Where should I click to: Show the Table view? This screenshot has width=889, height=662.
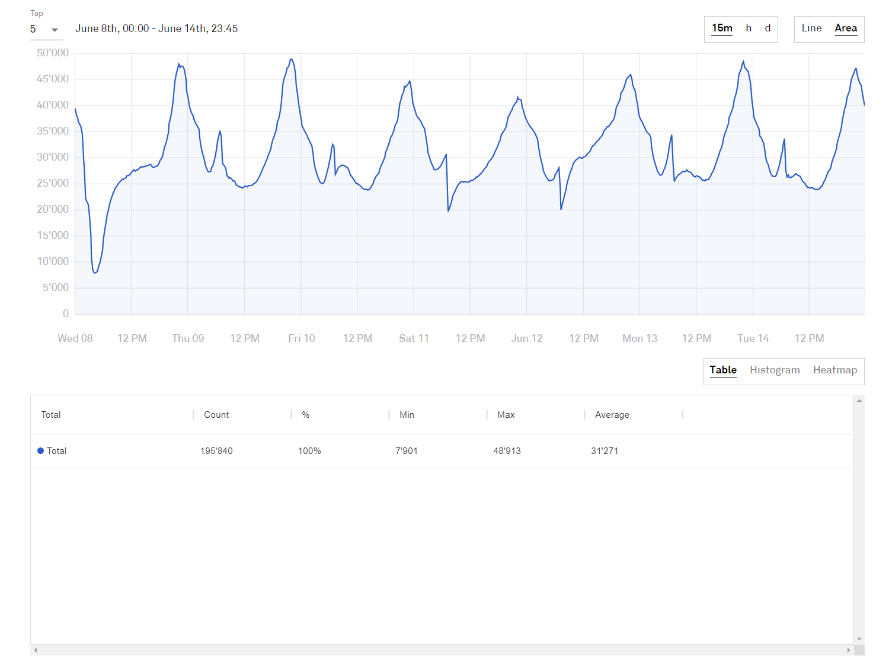723,370
